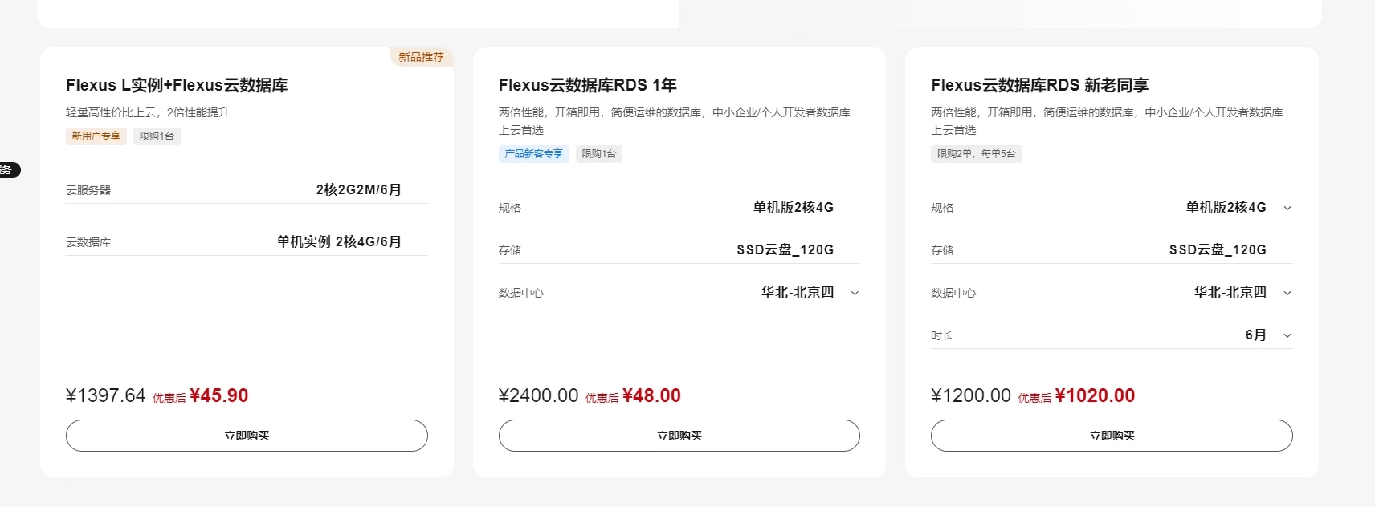Open Flexus云数据库RDS 新老同享 title

[1039, 85]
